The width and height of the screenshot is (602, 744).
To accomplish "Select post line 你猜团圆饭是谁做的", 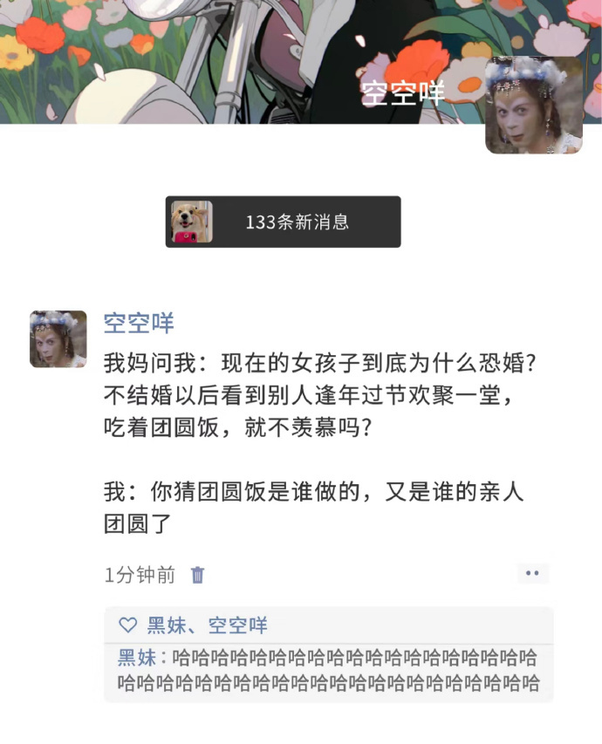I will (x=314, y=492).
